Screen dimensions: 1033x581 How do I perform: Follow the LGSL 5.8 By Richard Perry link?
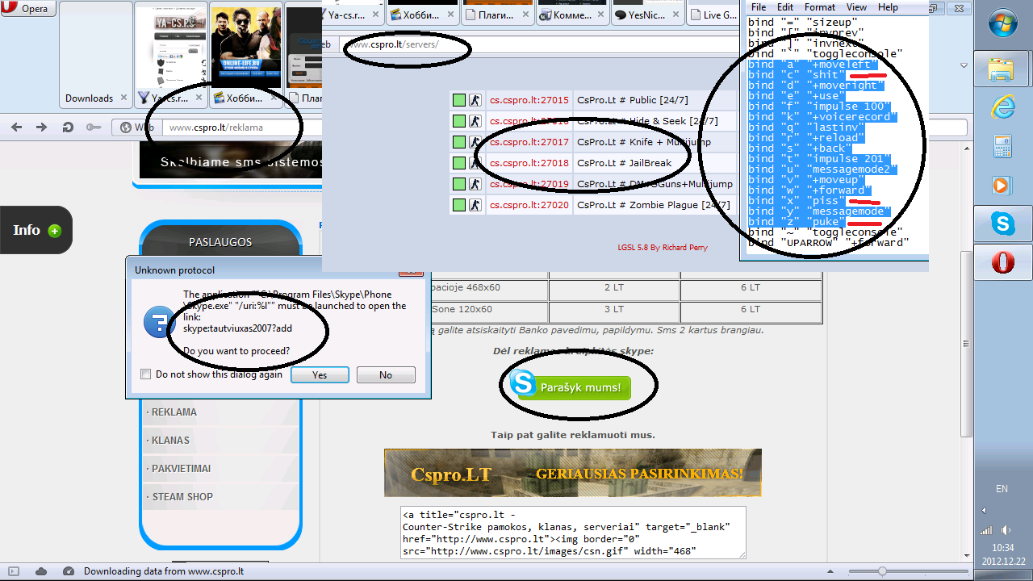coord(662,247)
